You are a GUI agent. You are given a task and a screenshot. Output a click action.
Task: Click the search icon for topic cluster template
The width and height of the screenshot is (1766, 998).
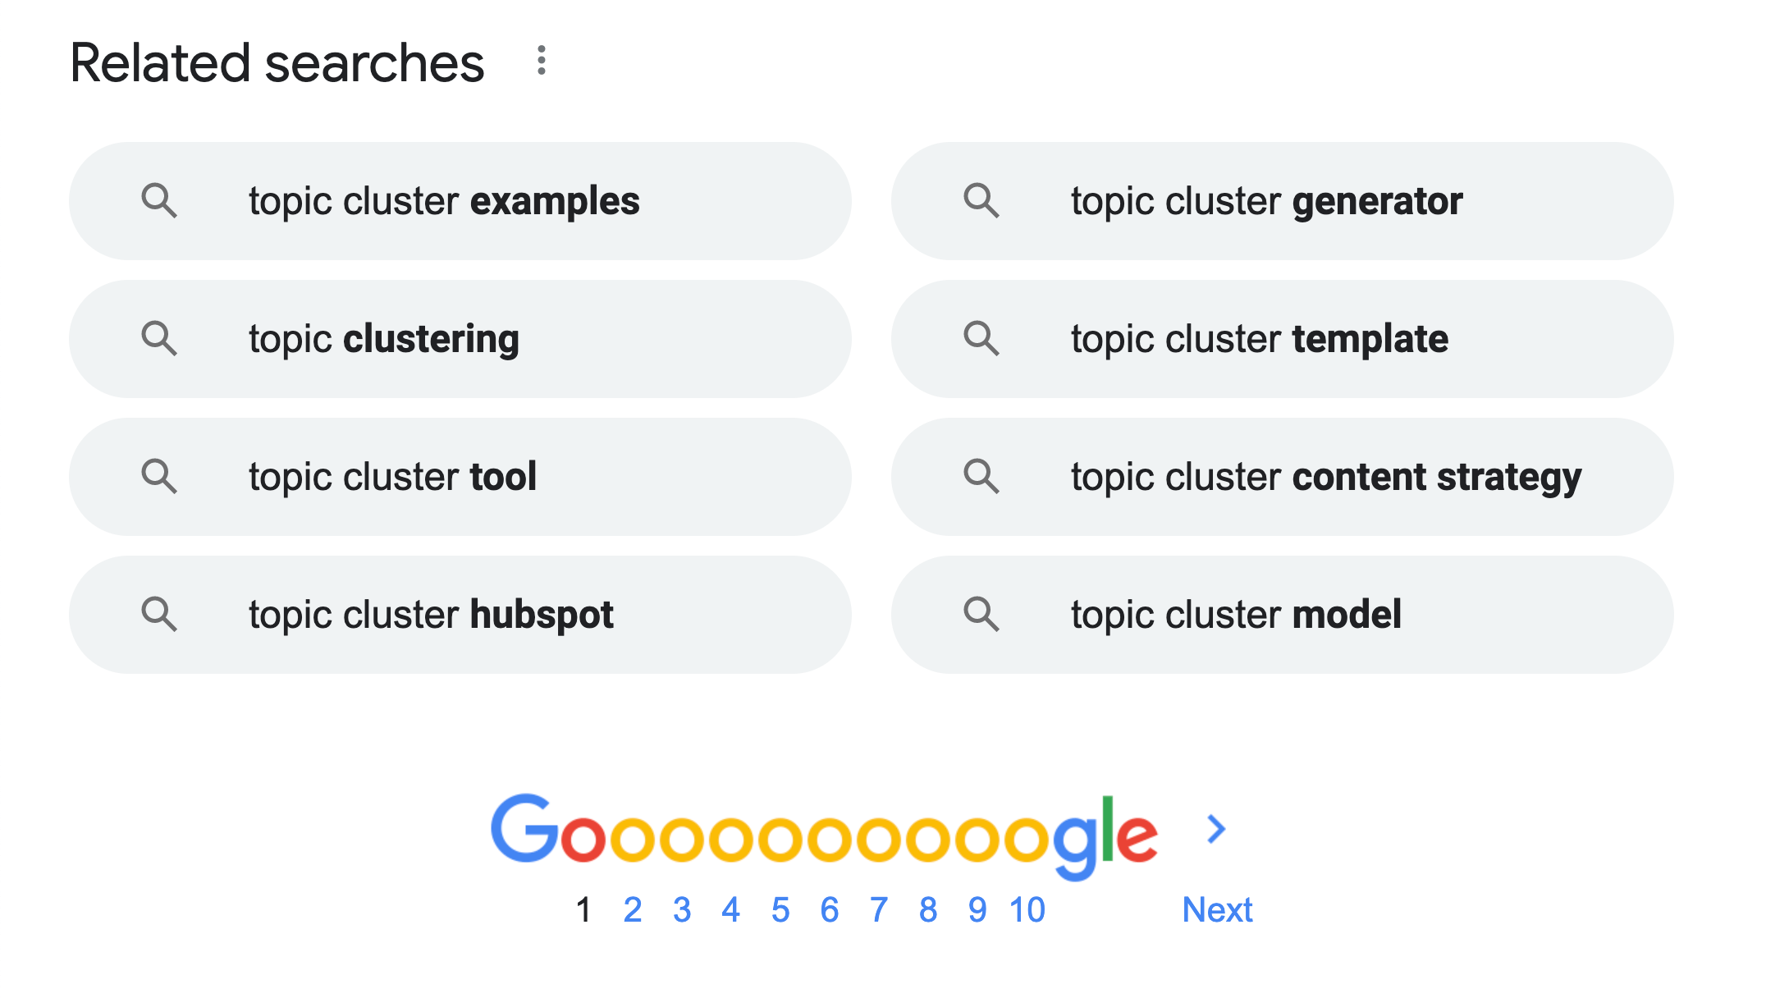tap(982, 337)
